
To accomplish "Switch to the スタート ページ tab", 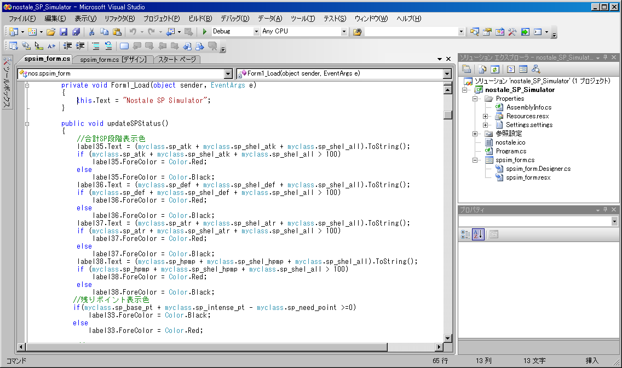I will click(x=177, y=59).
